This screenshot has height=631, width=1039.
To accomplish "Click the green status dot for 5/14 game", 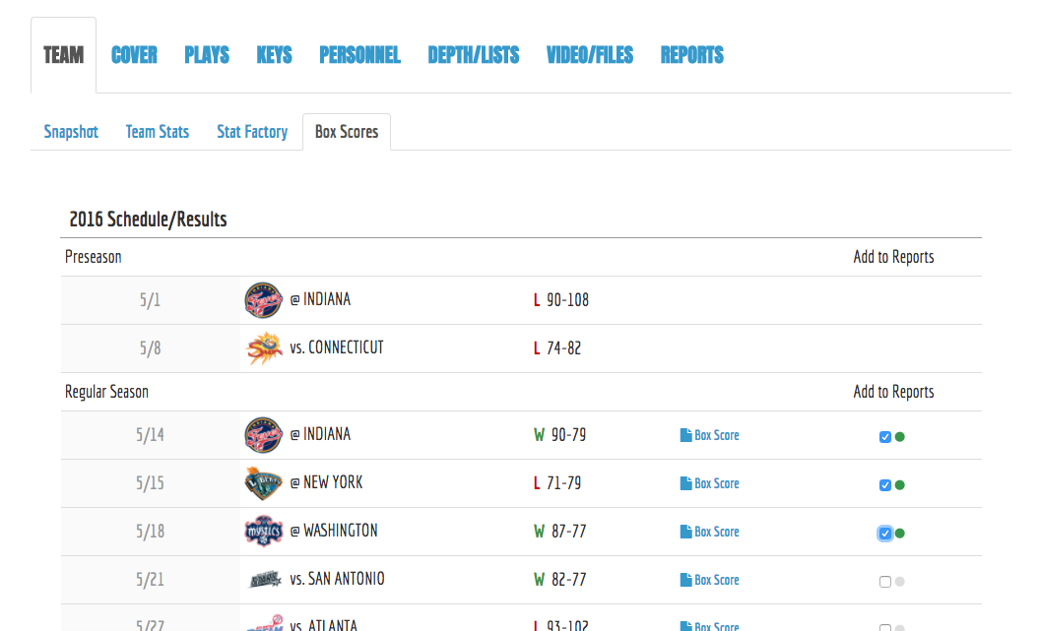I will [x=900, y=437].
